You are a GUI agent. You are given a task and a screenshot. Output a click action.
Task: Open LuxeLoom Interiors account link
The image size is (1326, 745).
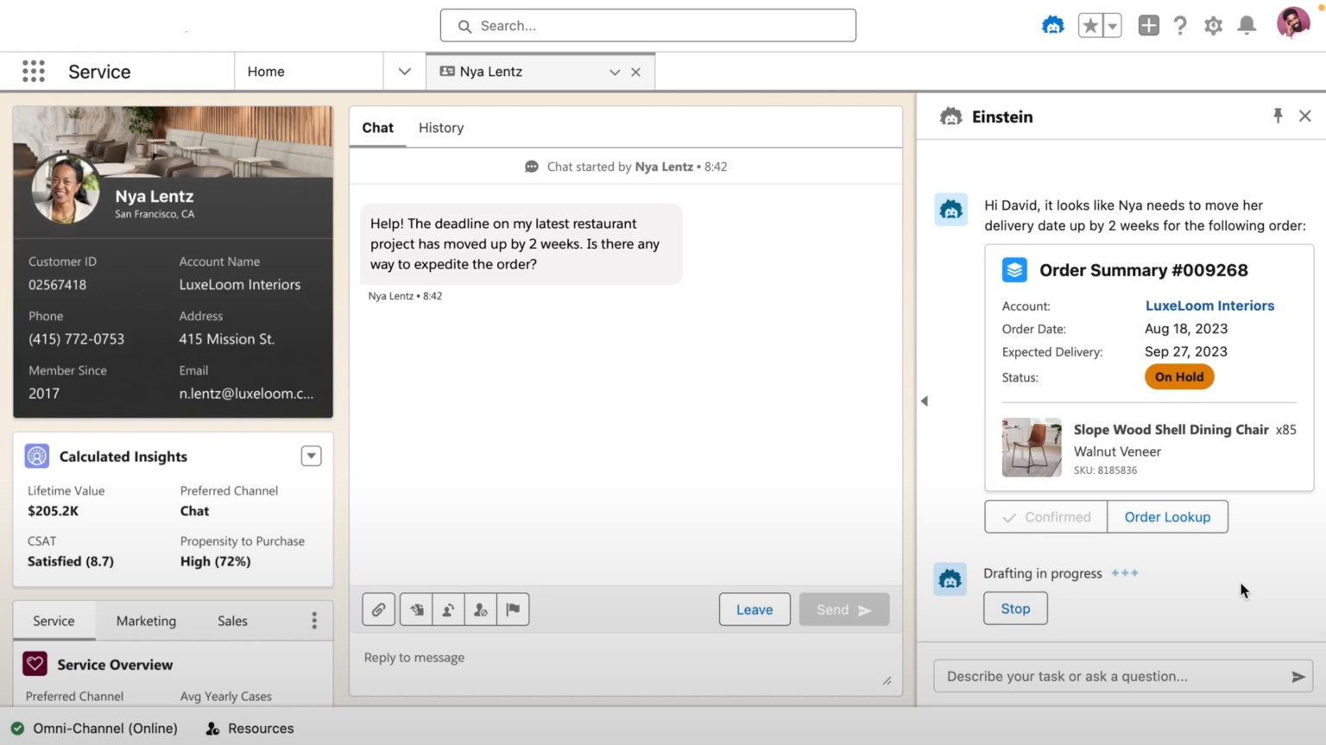click(1209, 305)
